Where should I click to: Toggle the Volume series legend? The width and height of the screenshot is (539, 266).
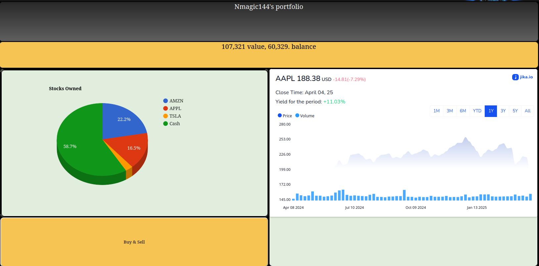click(x=305, y=116)
